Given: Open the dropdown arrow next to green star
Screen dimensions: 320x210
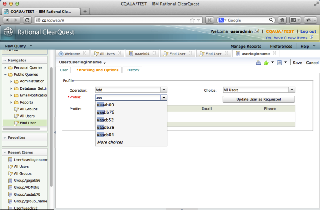Looking at the screenshot, I should pos(272,63).
